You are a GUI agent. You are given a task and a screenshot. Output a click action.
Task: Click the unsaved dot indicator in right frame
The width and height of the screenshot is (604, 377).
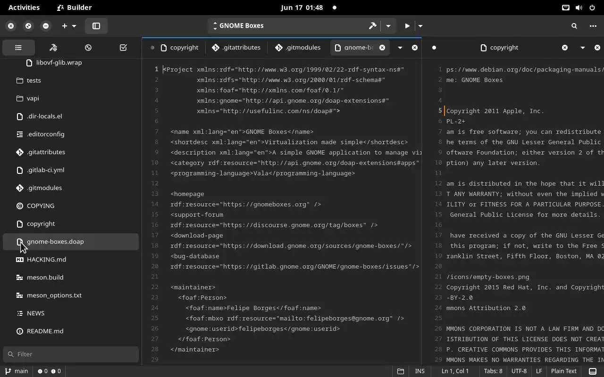(434, 48)
